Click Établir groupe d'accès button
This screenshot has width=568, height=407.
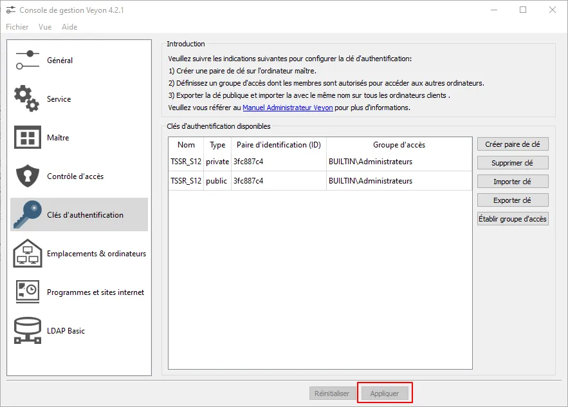tap(513, 219)
